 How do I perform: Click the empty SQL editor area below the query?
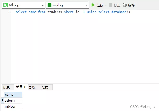coord(85,48)
